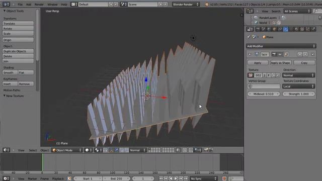322x181 pixels.
Task: Jump to the first frame
Action: 161,178
